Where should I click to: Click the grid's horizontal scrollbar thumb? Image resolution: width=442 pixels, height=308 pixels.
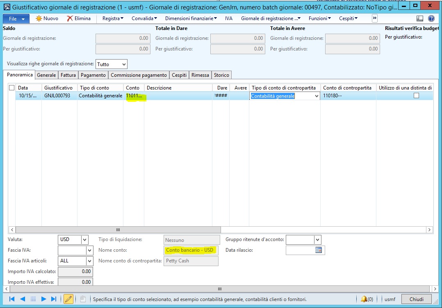pyautogui.click(x=118, y=230)
